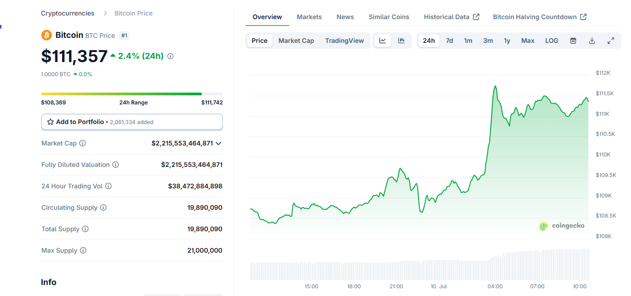Click the 10. Jul time axis label
631x296 pixels.
point(439,286)
